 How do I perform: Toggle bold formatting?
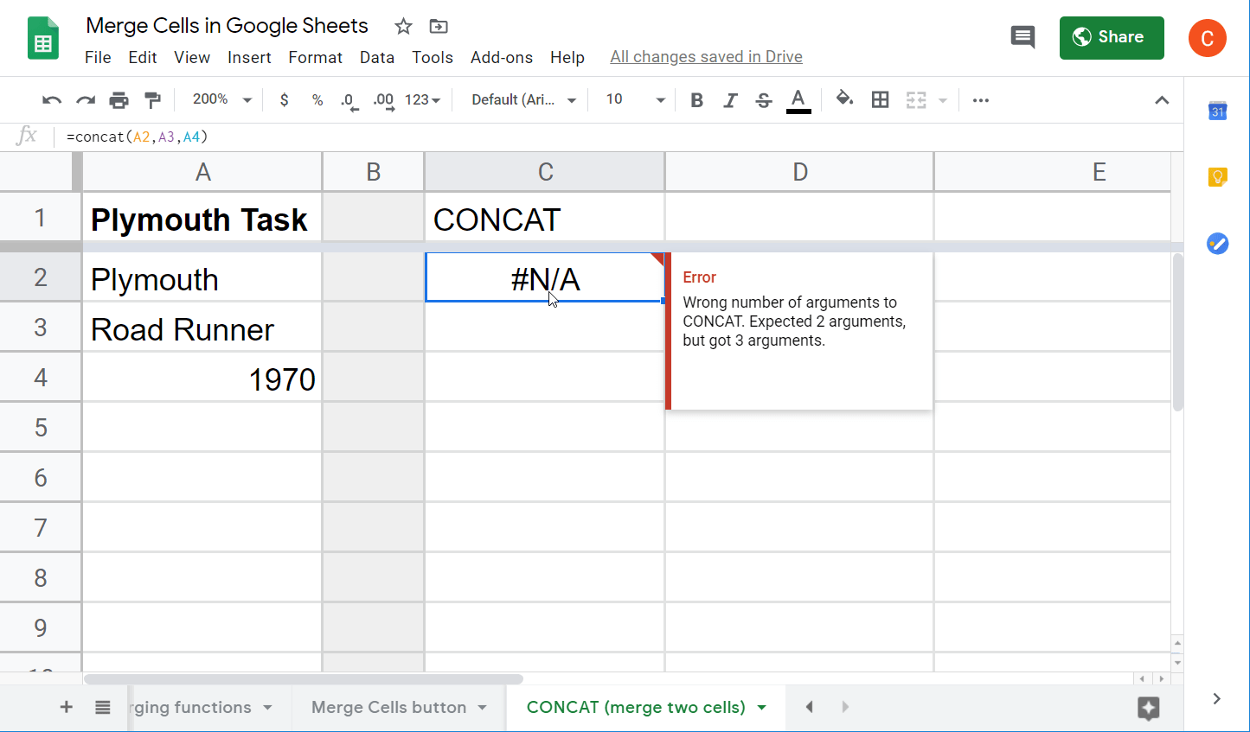click(696, 99)
